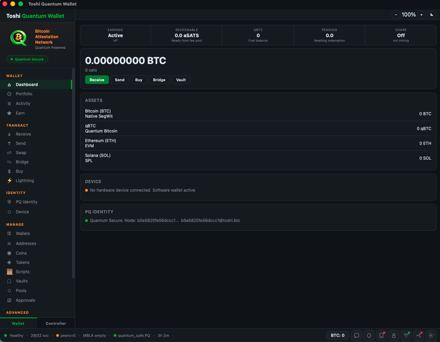This screenshot has width=440, height=342.
Task: Open the phone device icon with red dot
Action: pos(381,335)
